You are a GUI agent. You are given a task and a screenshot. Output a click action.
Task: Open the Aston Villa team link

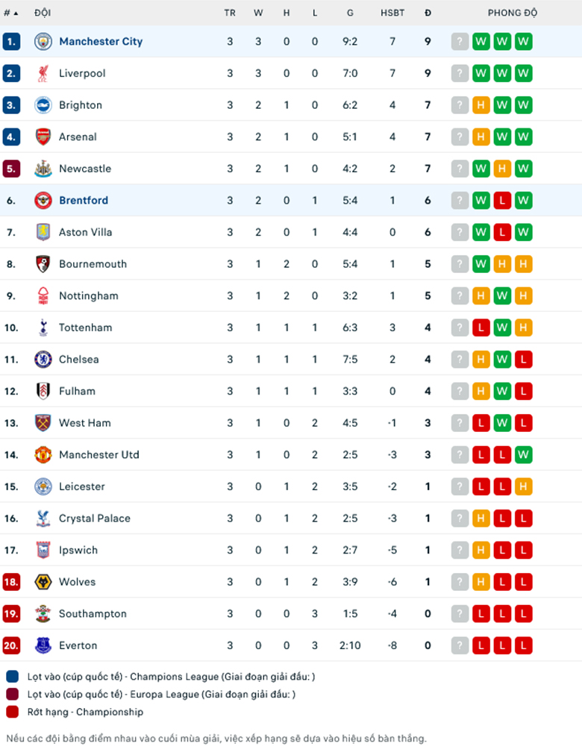86,232
